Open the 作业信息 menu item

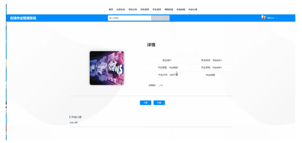point(181,9)
